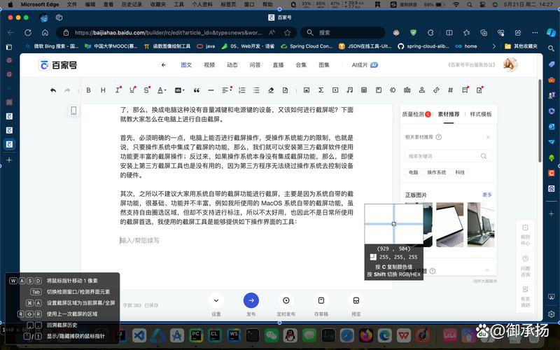Open the AI成片 feature
Viewport: 560px width, 350px height.
tap(365, 65)
